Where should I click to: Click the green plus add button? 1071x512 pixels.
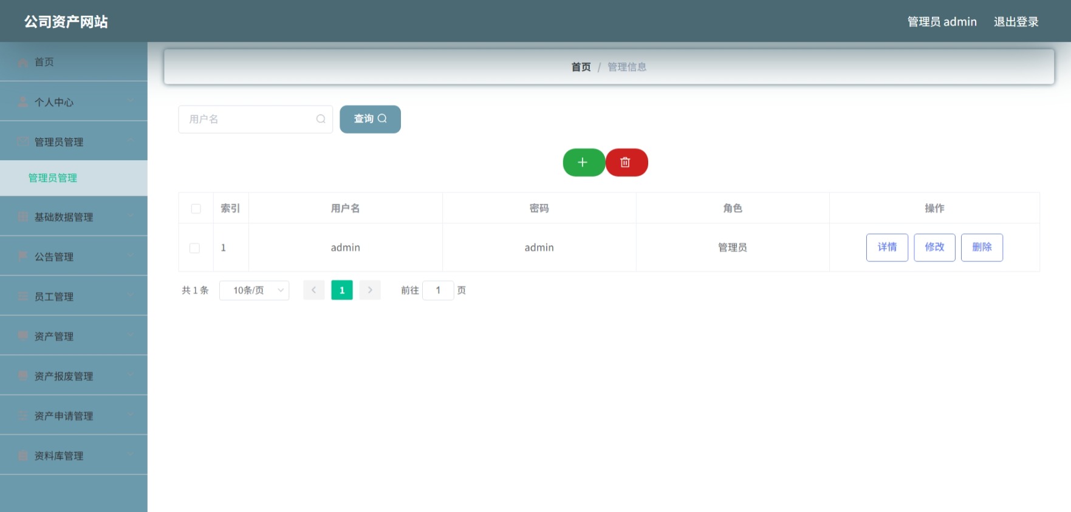[584, 163]
